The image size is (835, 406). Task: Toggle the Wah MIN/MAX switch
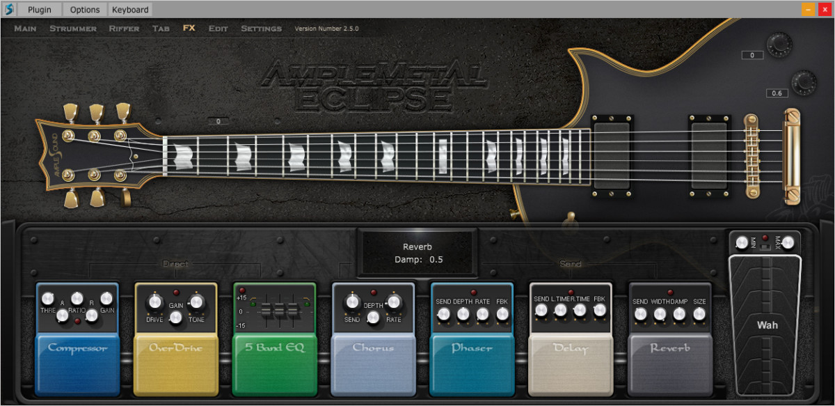pyautogui.click(x=765, y=244)
